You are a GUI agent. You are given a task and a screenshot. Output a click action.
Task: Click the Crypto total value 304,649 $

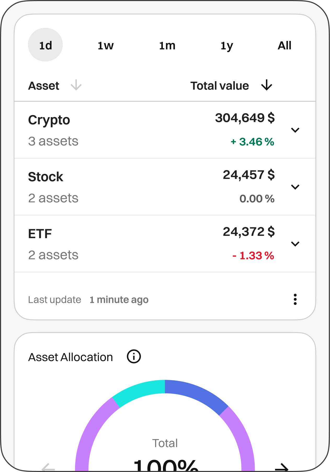point(245,118)
